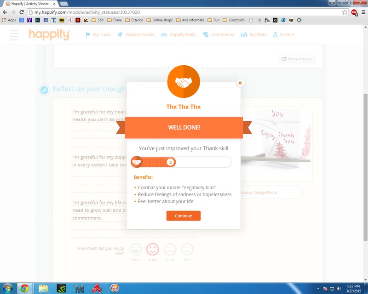Click browser Back arrow
This screenshot has width=368, height=294.
click(x=5, y=12)
